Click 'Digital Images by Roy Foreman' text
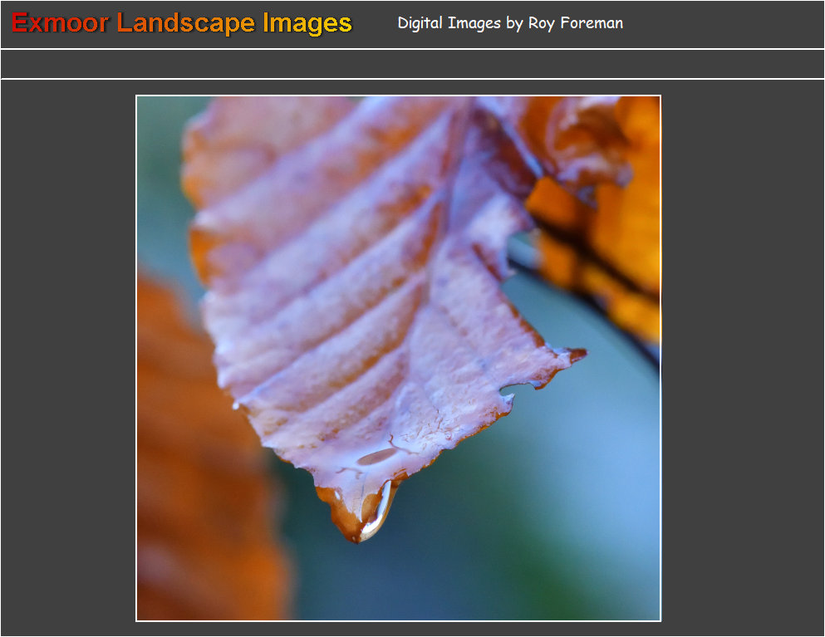This screenshot has width=825, height=637. tap(510, 23)
